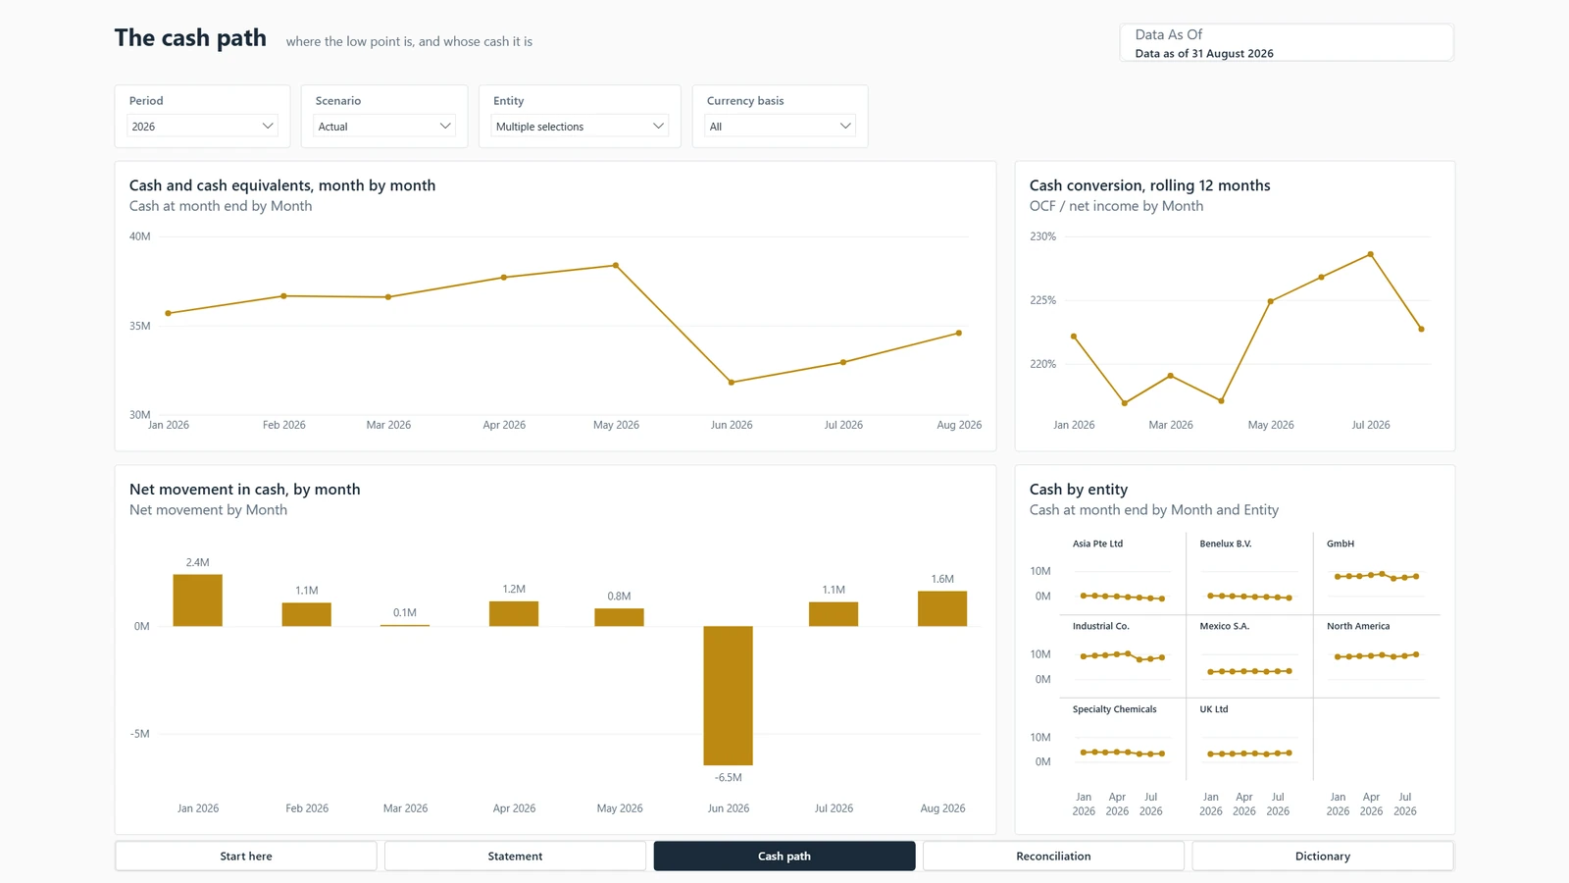Select the May 2026 cash at month end point
1569x883 pixels.
[616, 265]
